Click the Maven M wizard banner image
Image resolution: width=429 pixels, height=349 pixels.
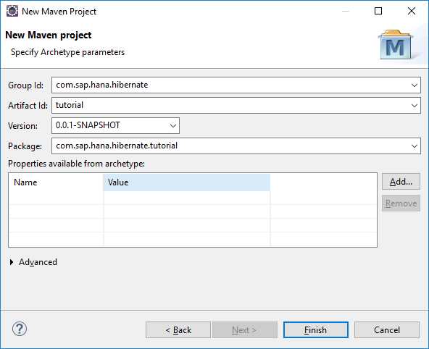(x=396, y=45)
